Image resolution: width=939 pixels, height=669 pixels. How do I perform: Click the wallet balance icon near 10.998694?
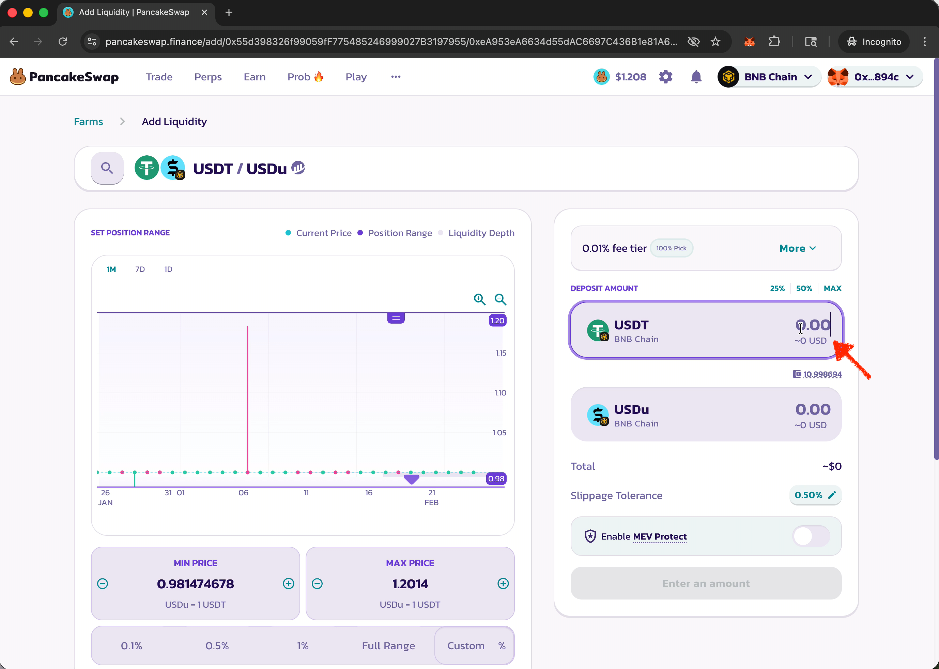pyautogui.click(x=797, y=374)
